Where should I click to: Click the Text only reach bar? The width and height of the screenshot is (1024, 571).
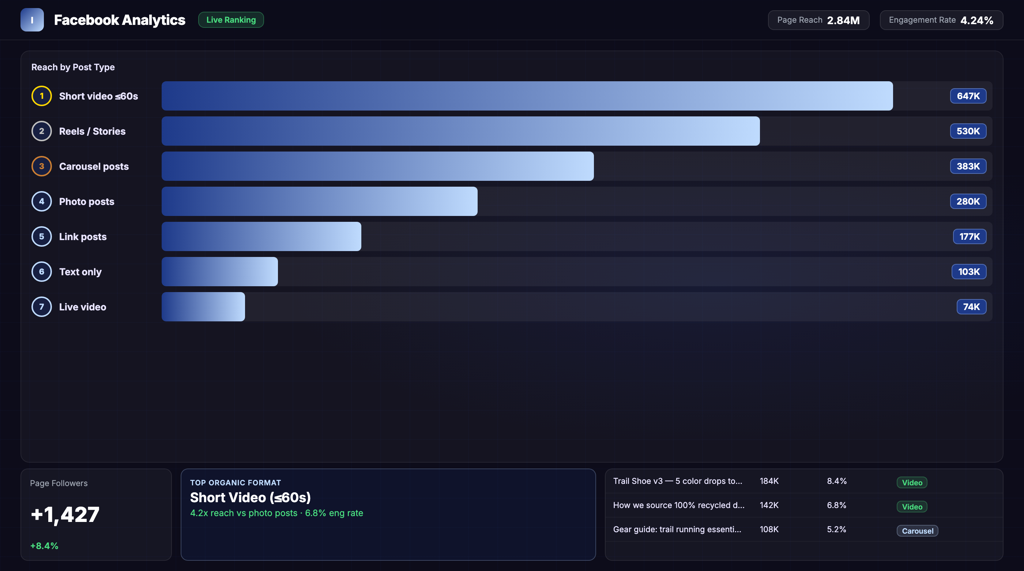pyautogui.click(x=220, y=272)
